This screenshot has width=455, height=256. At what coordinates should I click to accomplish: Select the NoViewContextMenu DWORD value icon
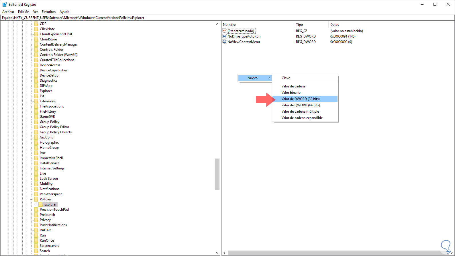[225, 42]
